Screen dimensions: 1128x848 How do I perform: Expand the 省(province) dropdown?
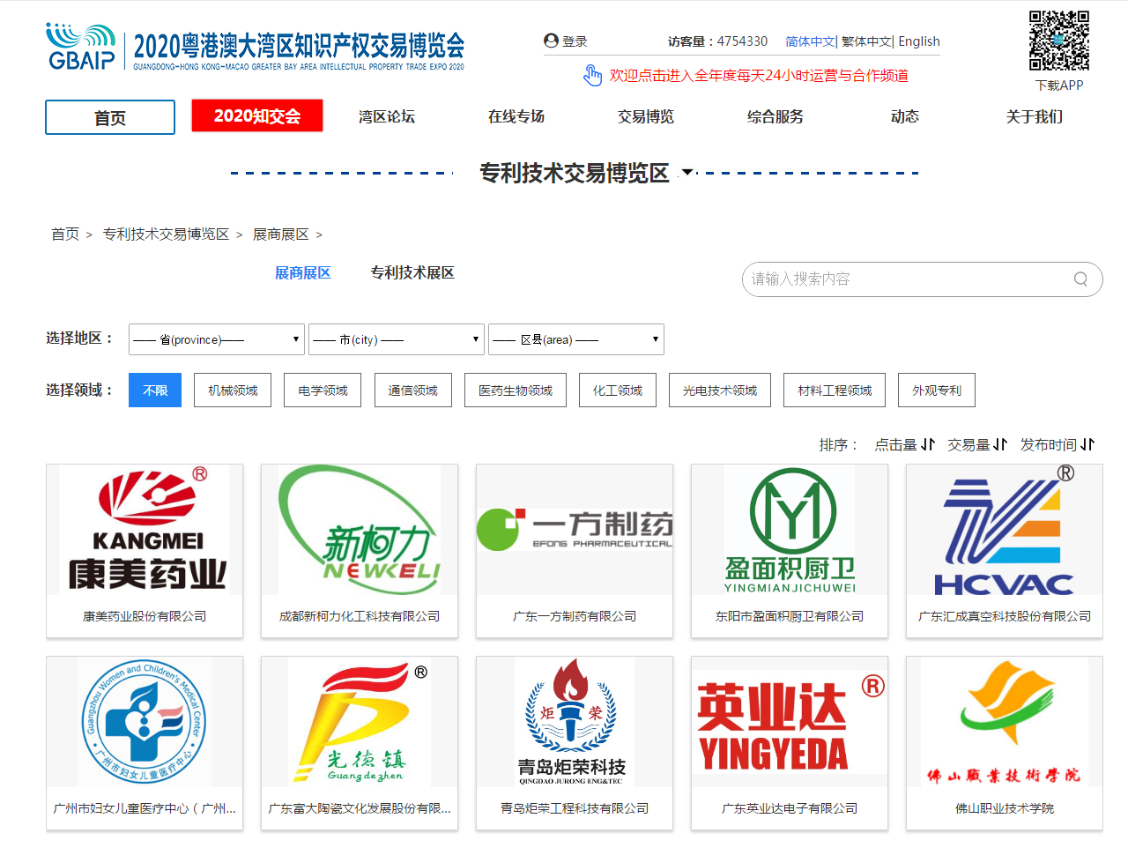pyautogui.click(x=217, y=339)
